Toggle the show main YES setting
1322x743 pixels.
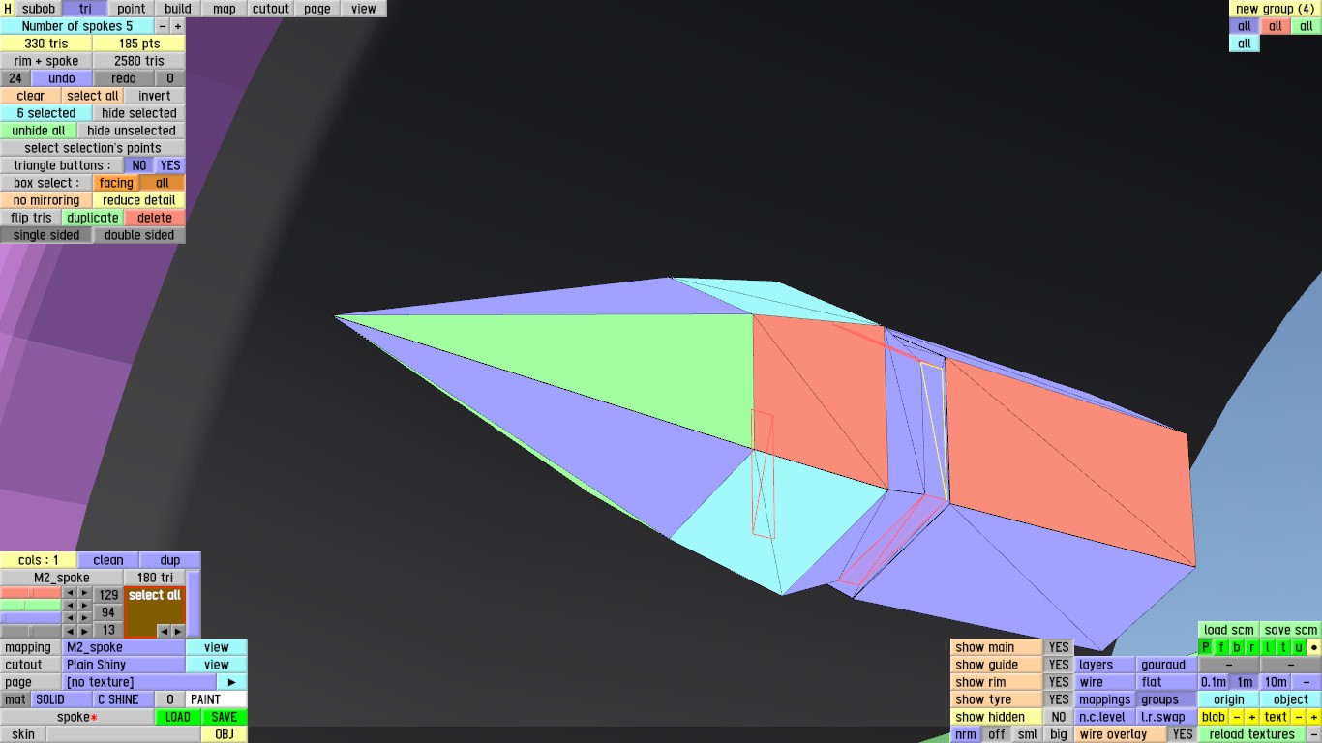point(1059,647)
